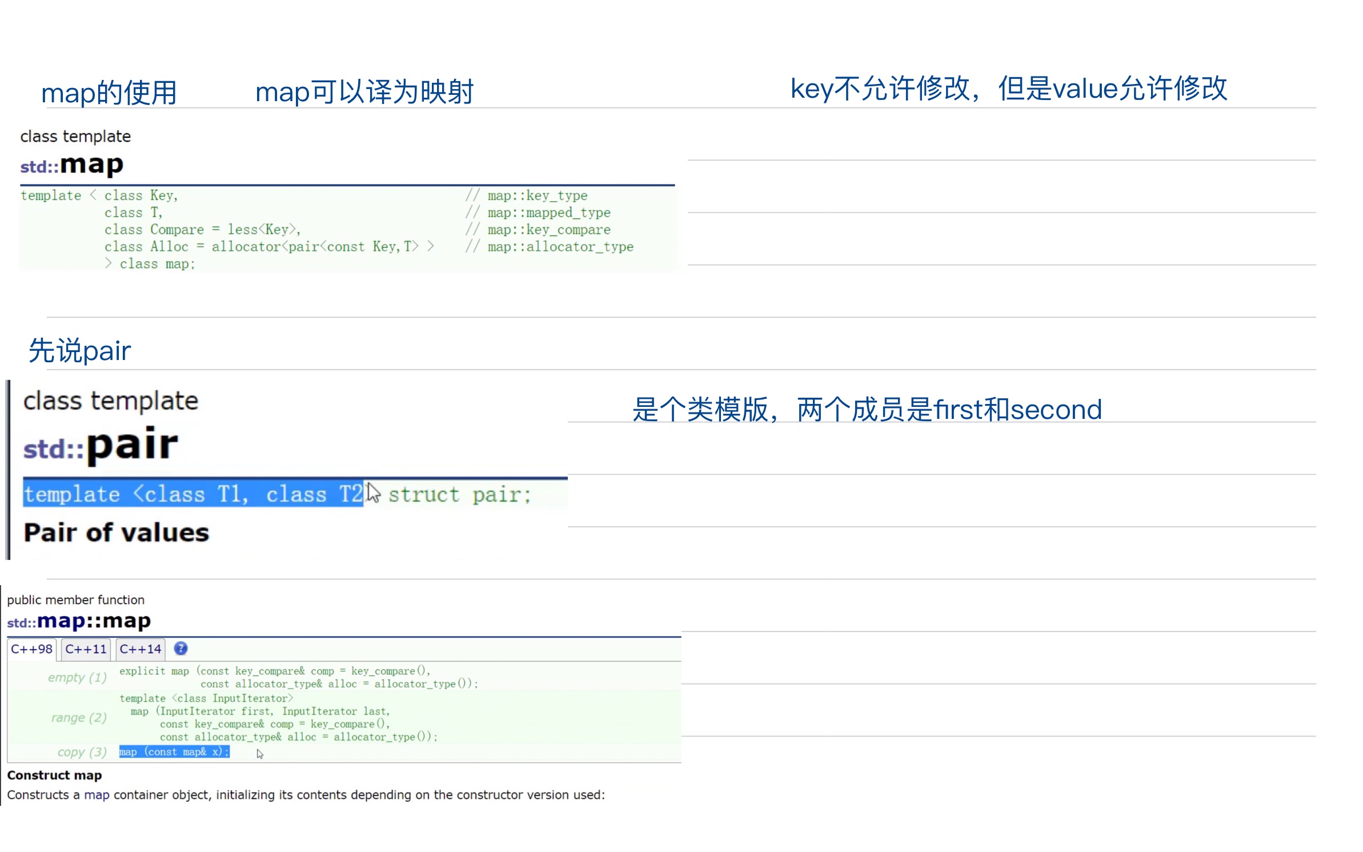Click the 'map的使用' heading text

point(109,93)
